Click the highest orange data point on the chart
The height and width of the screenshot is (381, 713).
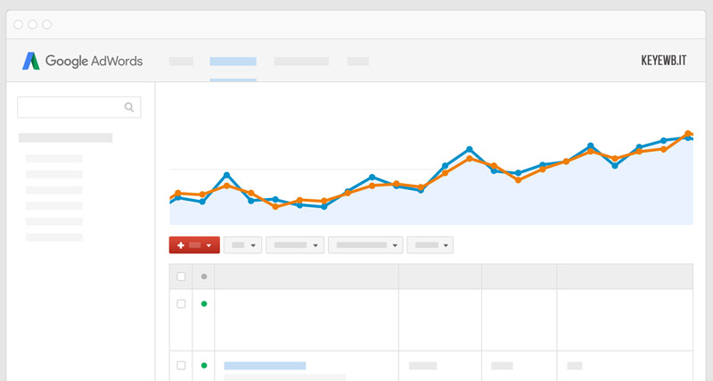click(x=688, y=134)
